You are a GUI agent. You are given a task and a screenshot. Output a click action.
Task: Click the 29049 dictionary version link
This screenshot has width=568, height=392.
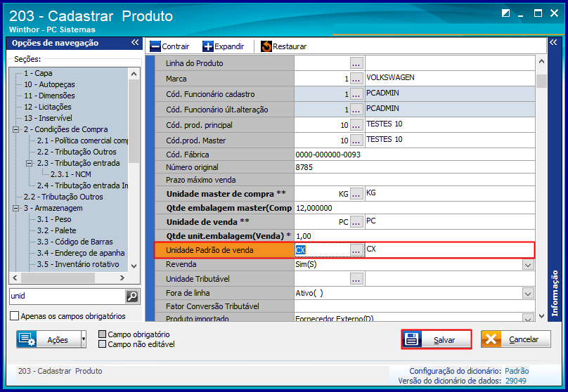click(515, 381)
